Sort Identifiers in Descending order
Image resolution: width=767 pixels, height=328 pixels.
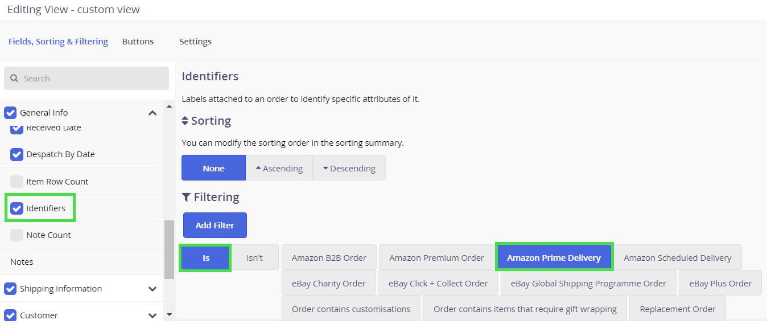click(x=349, y=168)
